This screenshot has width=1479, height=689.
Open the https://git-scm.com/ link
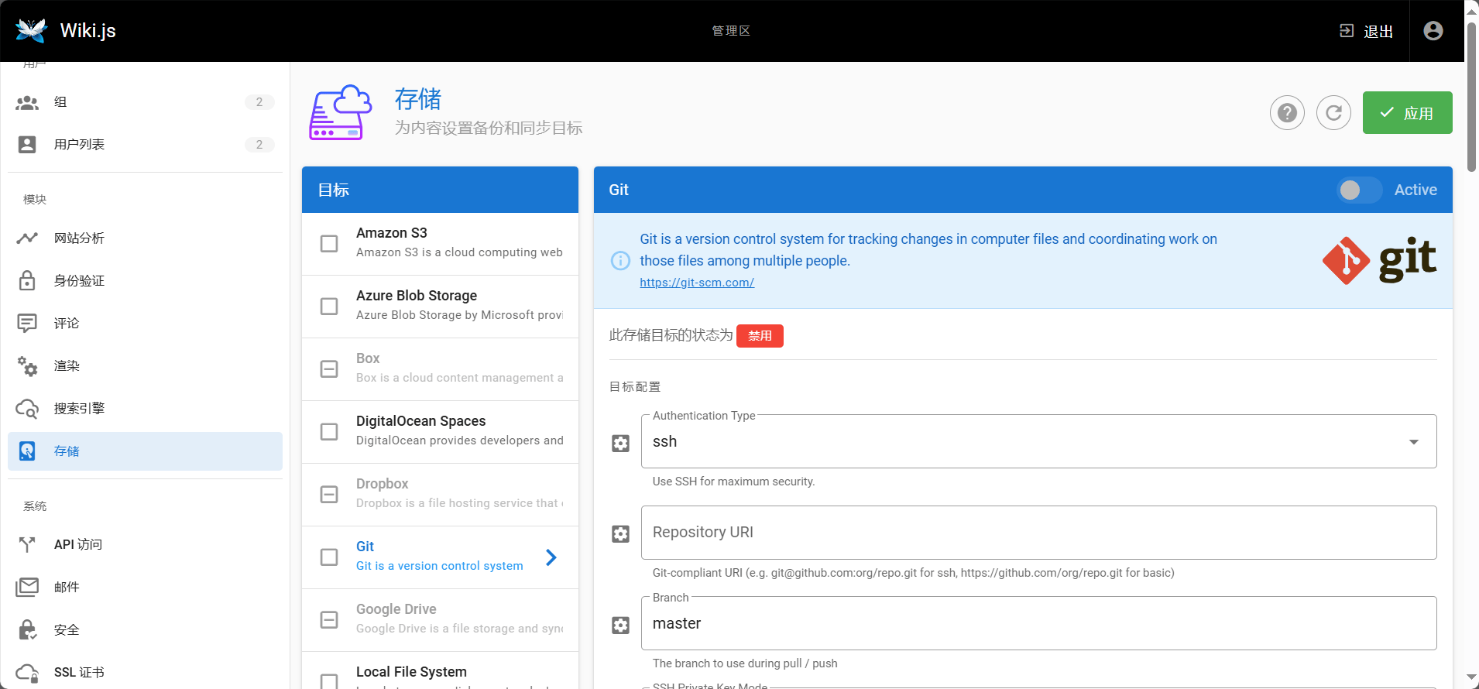coord(696,283)
